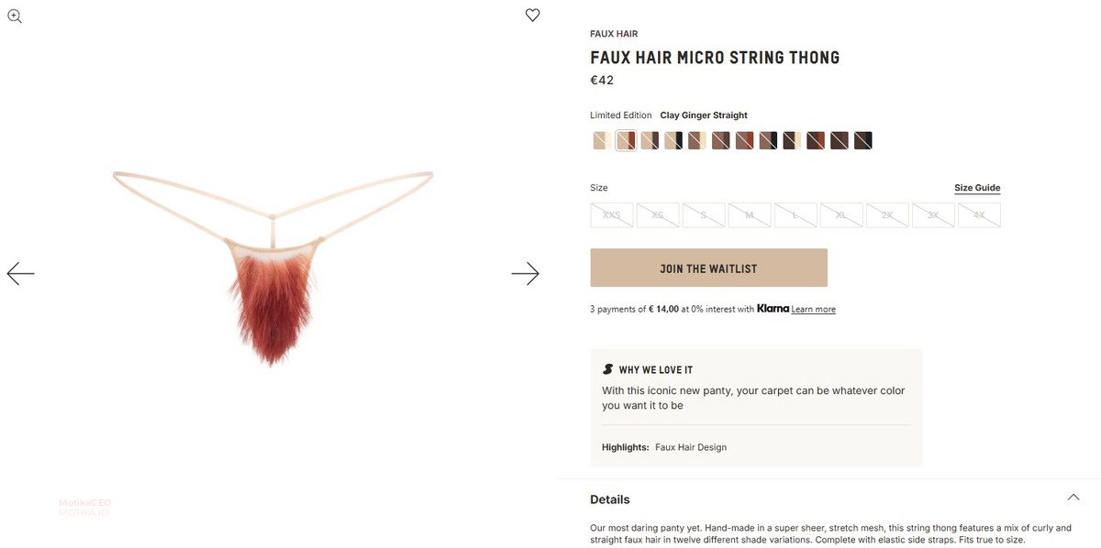Screen dimensions: 1101x548
Task: Add product to wishlist with heart icon
Action: click(x=532, y=15)
